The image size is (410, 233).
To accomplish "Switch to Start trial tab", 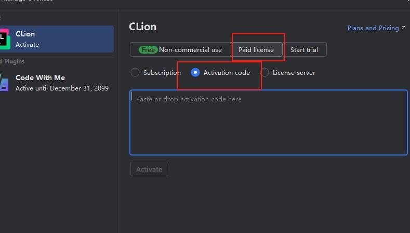I will (x=305, y=49).
